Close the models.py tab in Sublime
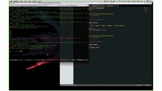 pyautogui.click(x=103, y=6)
